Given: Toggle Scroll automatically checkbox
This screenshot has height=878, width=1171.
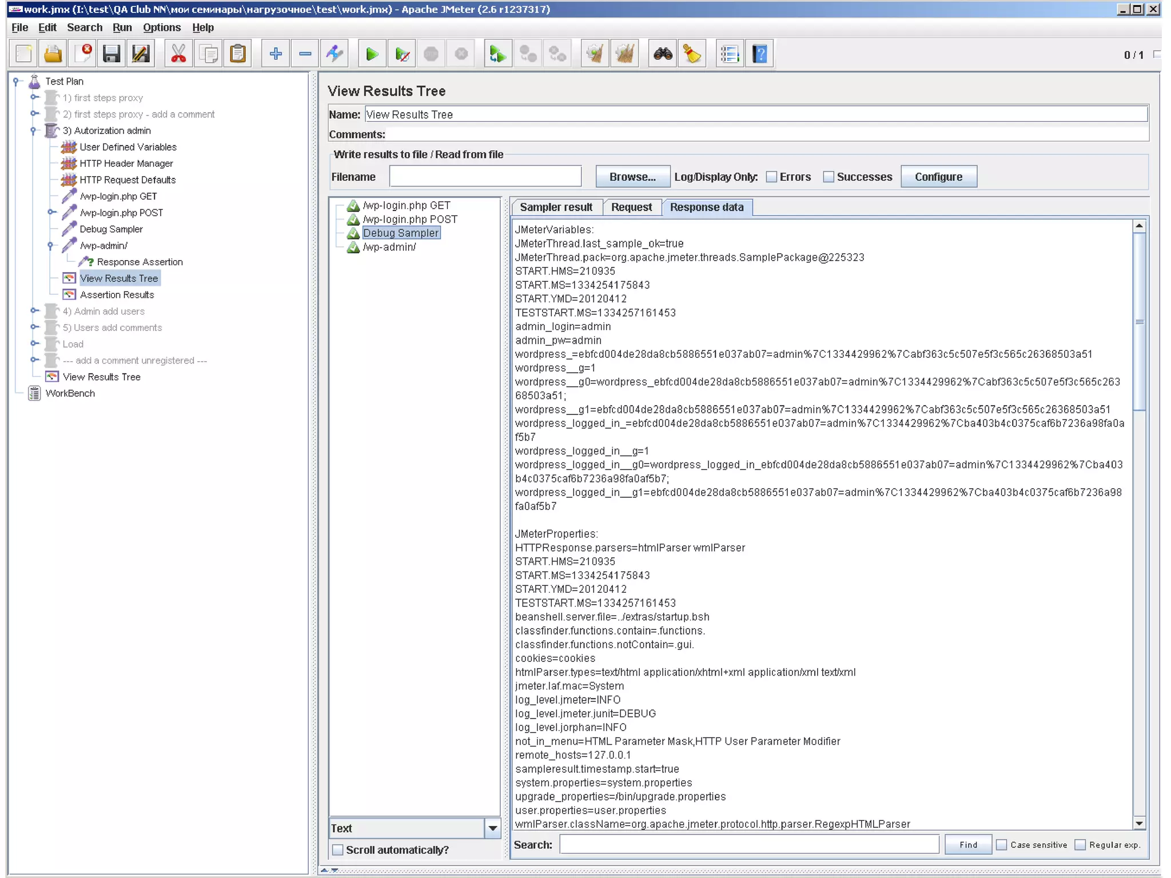Looking at the screenshot, I should point(338,850).
